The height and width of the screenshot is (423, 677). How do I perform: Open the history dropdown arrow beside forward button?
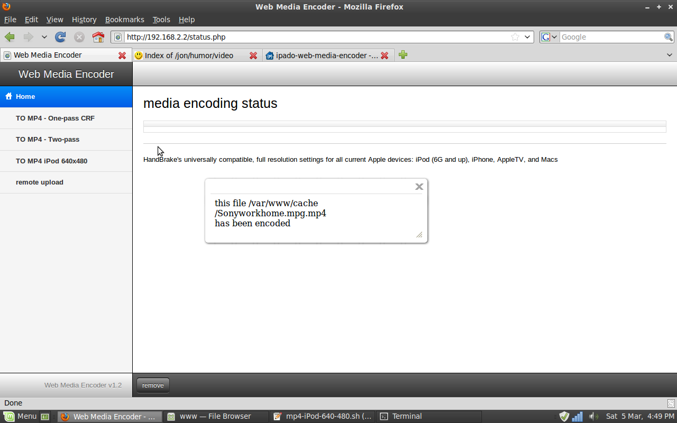[44, 37]
